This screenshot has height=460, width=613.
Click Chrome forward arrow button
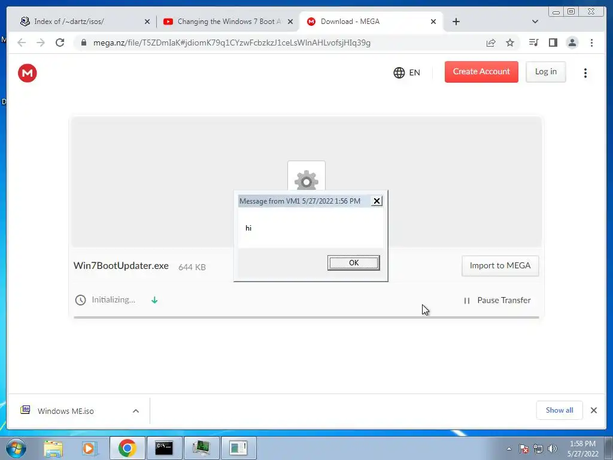click(x=41, y=43)
